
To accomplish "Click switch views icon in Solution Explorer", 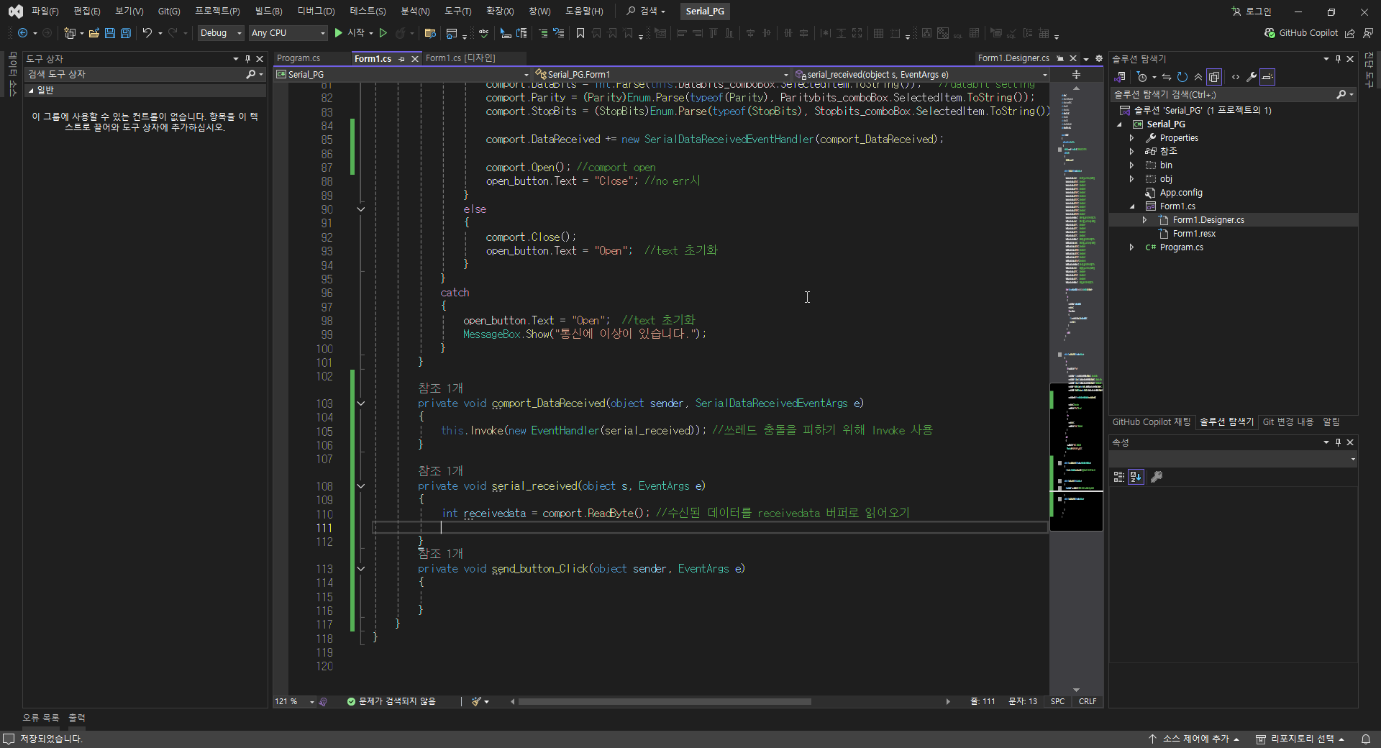I will [x=1120, y=77].
